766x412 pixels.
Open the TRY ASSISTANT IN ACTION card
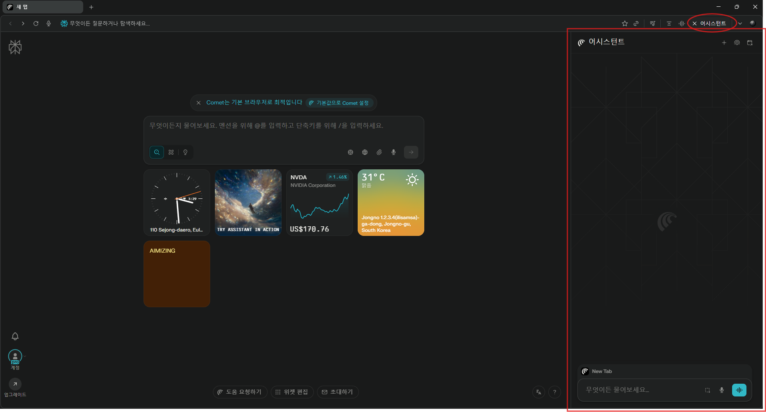[248, 202]
